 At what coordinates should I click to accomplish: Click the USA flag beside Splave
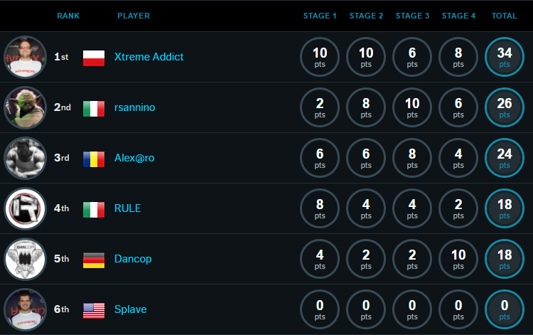94,311
